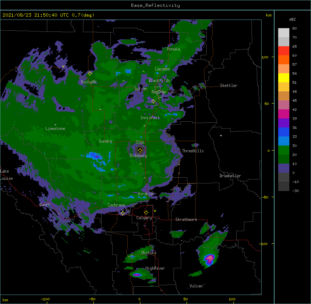
Task: Click the intense magenta storm cell north of Vulcan
Action: pos(210,259)
